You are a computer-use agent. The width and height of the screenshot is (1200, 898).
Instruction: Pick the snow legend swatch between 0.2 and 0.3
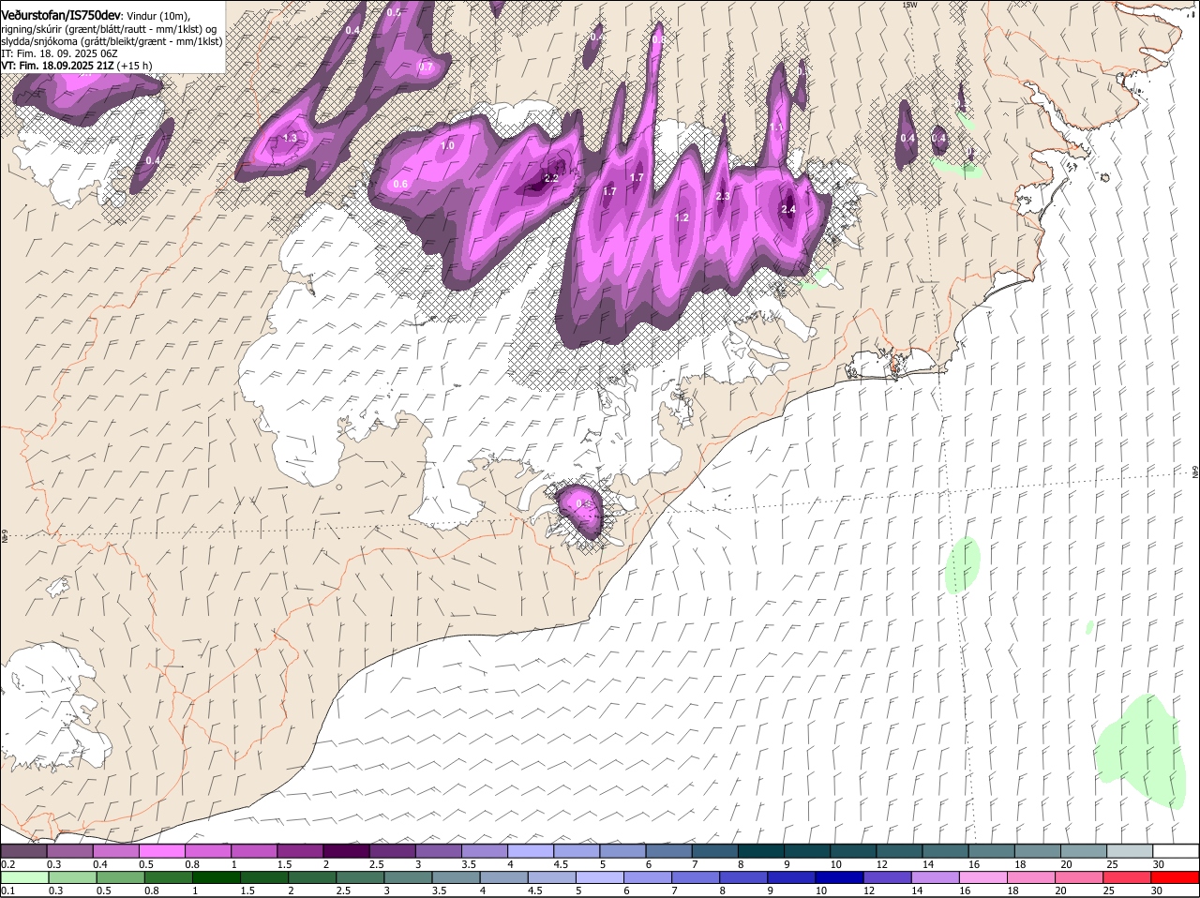click(x=23, y=851)
